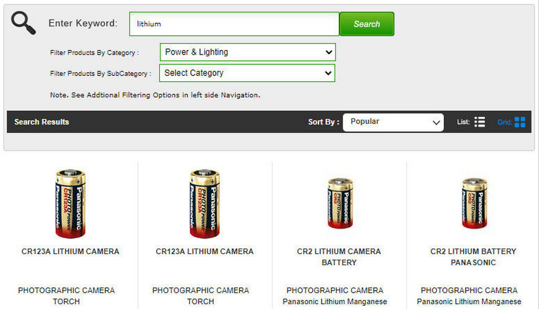This screenshot has height=309, width=539.
Task: Click the additional filtering options note
Action: click(x=155, y=95)
